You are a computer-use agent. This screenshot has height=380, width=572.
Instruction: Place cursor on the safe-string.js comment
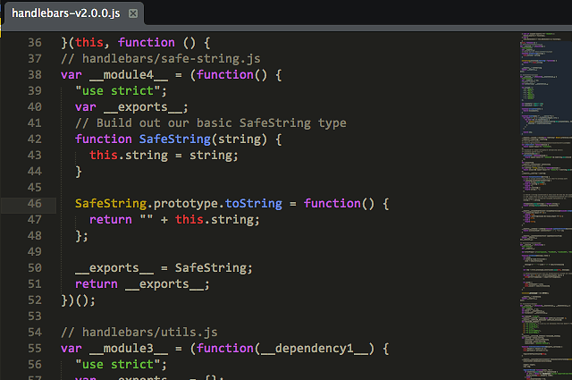161,59
